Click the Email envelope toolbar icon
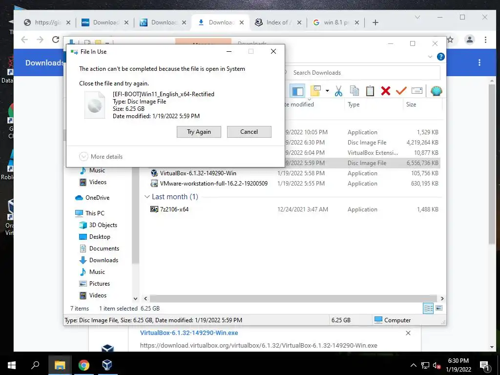This screenshot has height=375, width=500. 417,91
